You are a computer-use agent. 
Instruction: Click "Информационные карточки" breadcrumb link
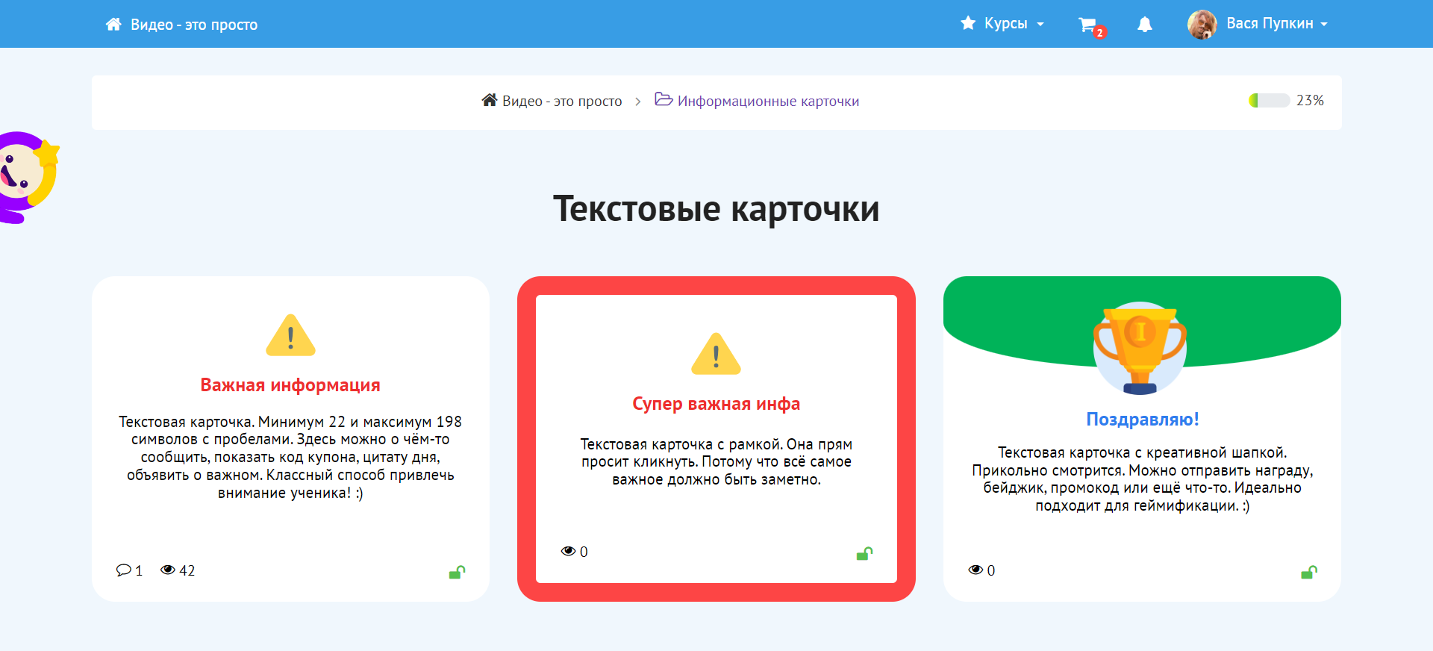coord(768,102)
